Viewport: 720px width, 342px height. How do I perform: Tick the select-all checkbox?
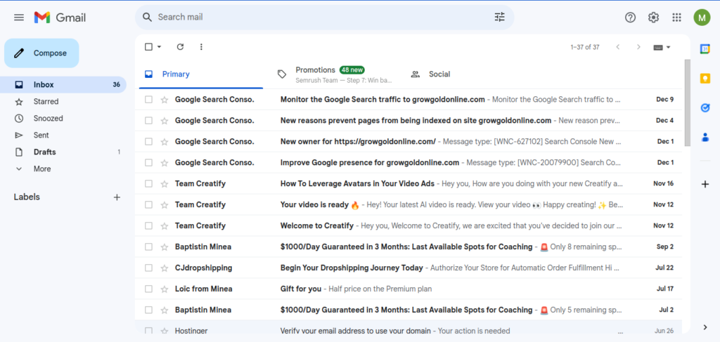click(148, 47)
